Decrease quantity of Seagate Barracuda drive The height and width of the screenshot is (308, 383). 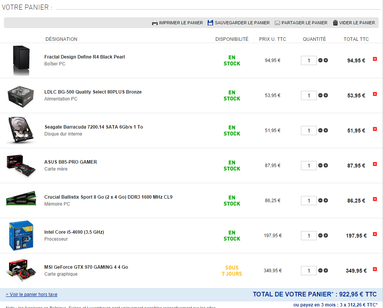pos(321,131)
